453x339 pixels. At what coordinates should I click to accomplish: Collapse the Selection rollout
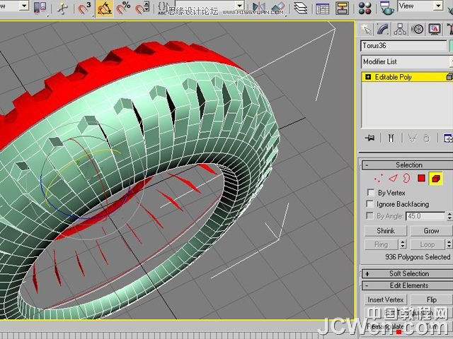tap(408, 165)
